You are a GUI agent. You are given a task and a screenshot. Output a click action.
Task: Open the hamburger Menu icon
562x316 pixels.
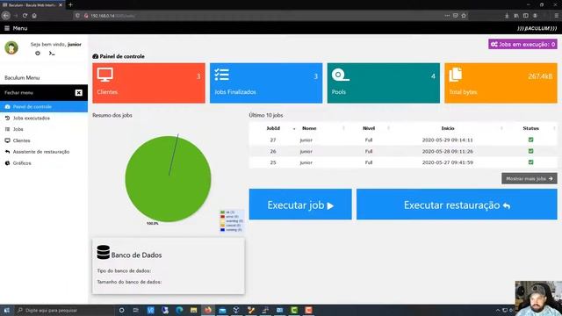click(7, 28)
